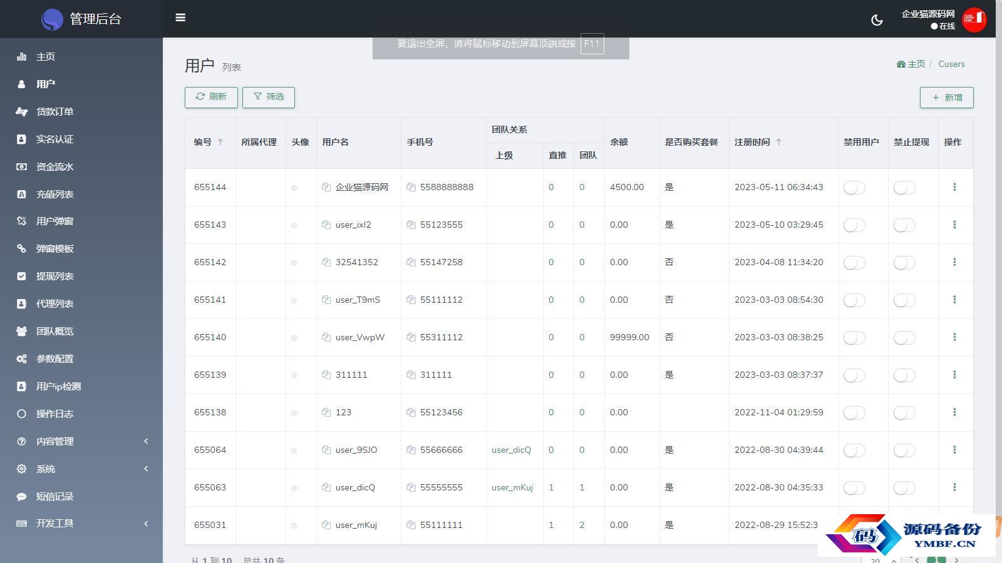Open 用户ip检测 in the sidebar
The width and height of the screenshot is (1002, 563).
point(81,386)
